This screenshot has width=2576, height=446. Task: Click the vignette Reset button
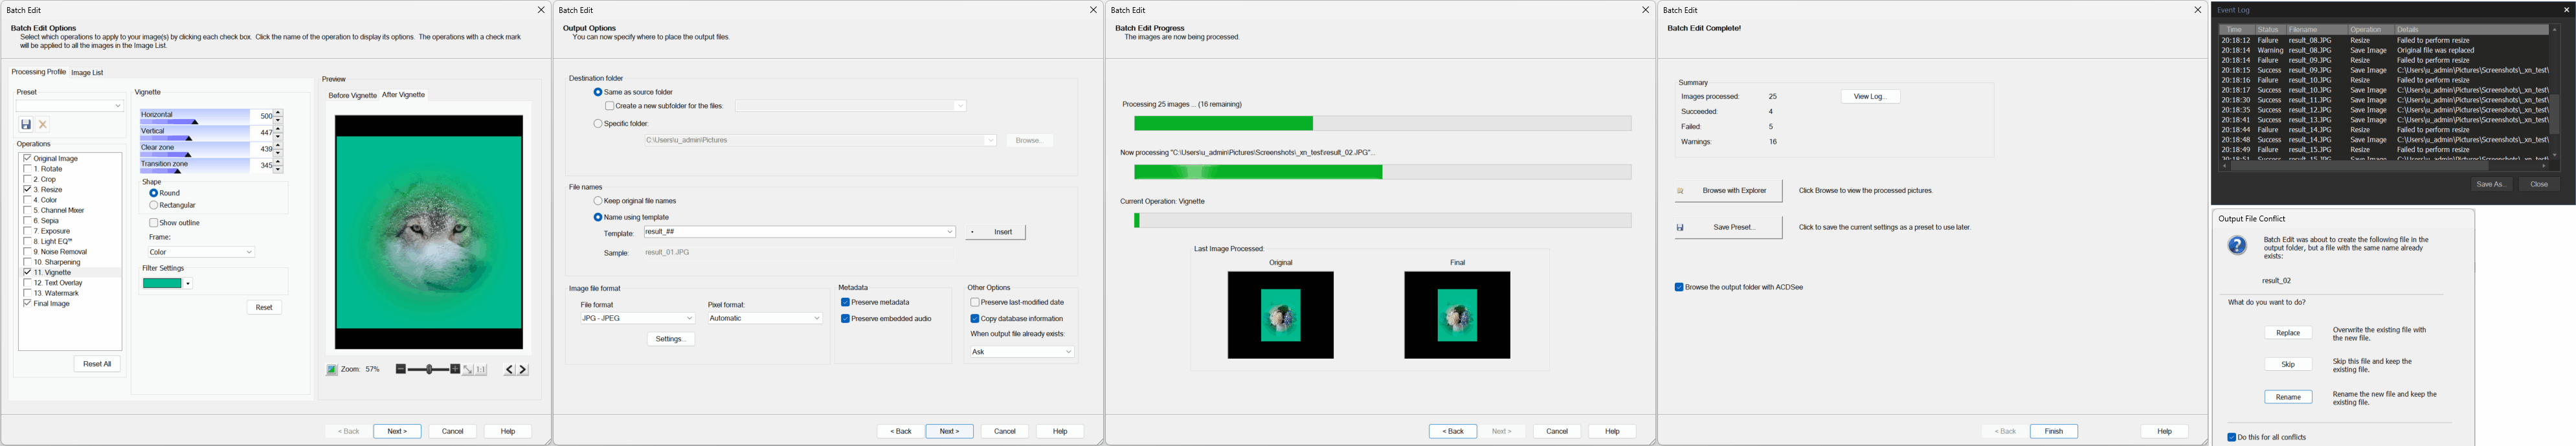pyautogui.click(x=264, y=307)
